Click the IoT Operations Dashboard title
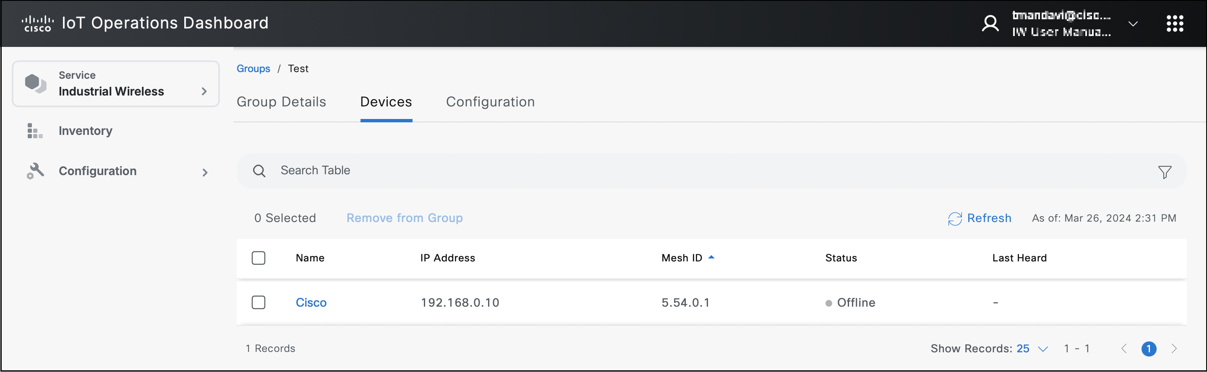This screenshot has width=1207, height=372. tap(165, 23)
